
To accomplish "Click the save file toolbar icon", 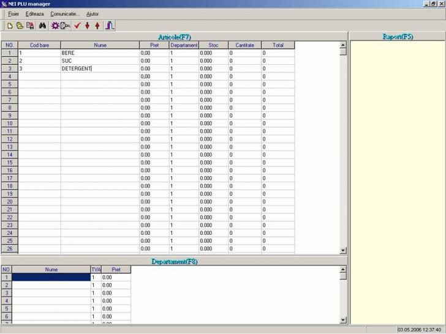I will click(x=30, y=26).
